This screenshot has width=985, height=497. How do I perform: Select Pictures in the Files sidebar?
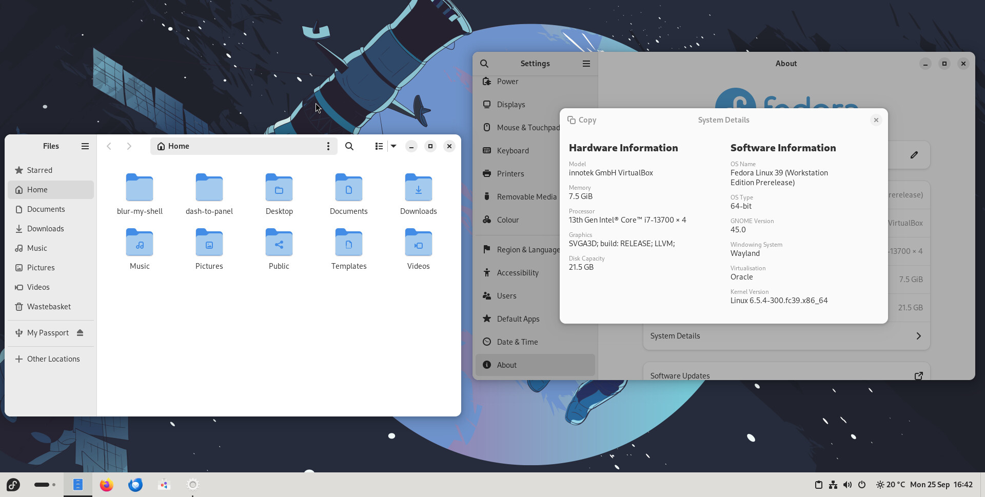(51, 268)
